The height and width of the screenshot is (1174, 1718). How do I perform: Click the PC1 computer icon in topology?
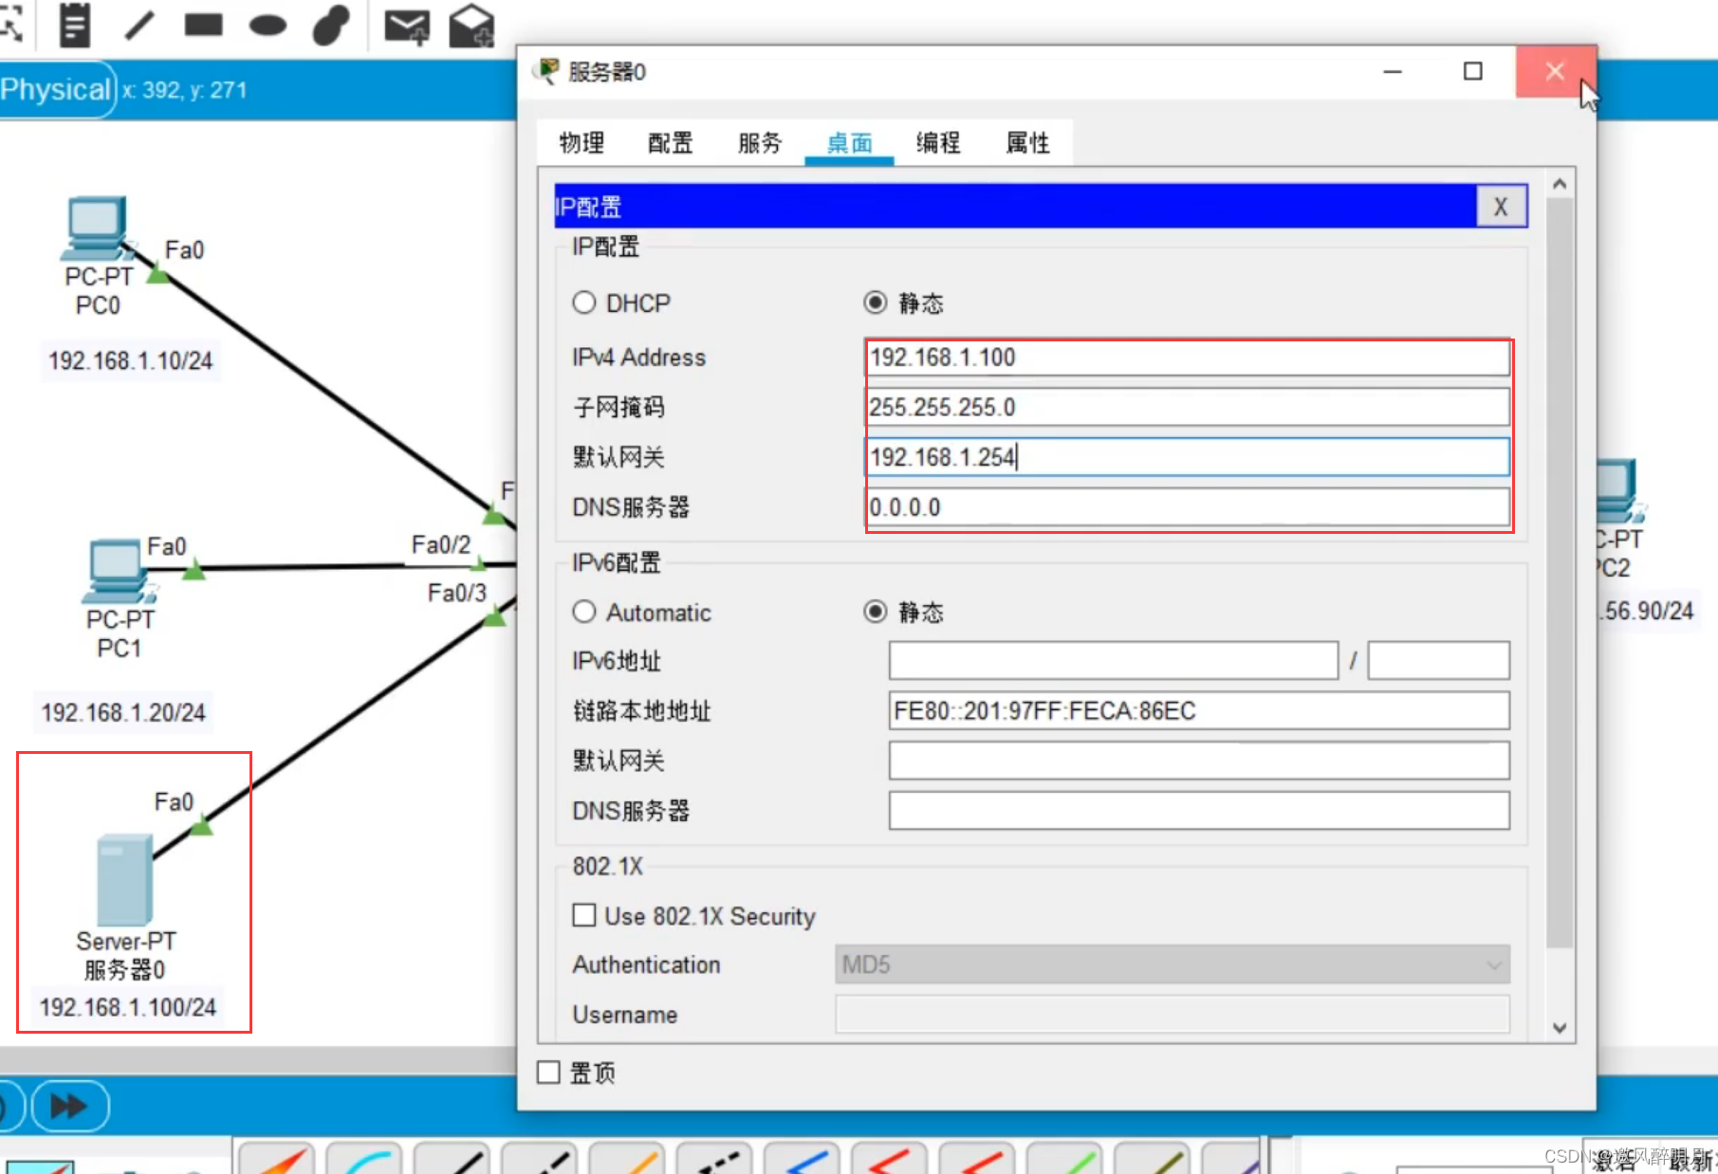point(118,571)
